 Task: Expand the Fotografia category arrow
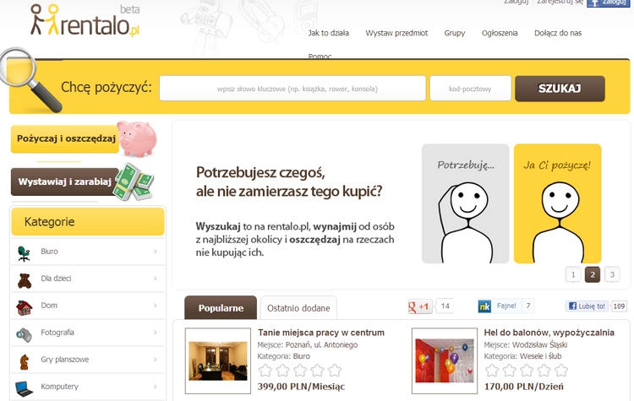(155, 333)
